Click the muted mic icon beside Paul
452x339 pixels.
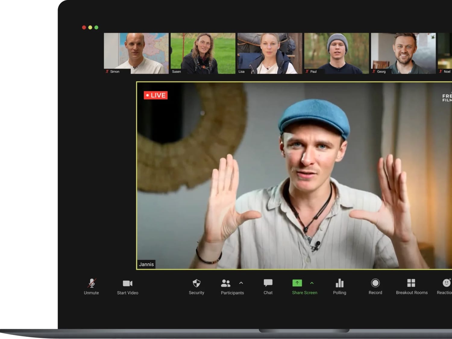click(x=307, y=71)
